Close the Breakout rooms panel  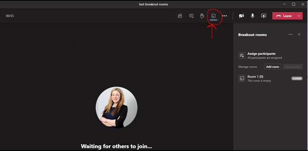click(x=299, y=35)
